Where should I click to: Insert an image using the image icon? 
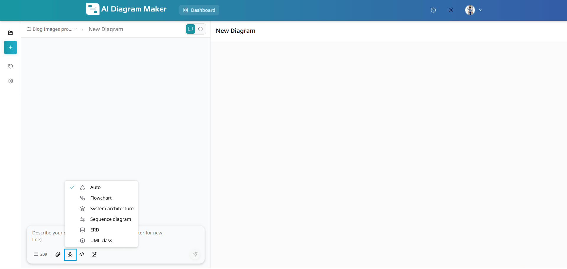tap(94, 254)
